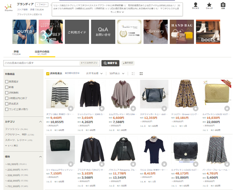The image size is (235, 190).
Task: Click the フォロー follow button
Action: [42, 5]
